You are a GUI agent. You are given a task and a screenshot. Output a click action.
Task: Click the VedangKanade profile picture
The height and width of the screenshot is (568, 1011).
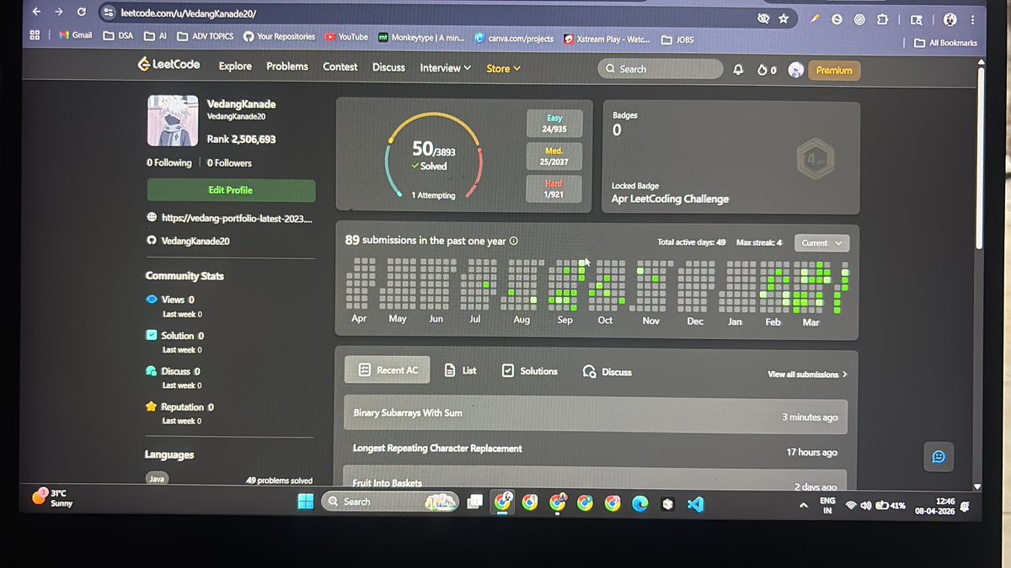[x=173, y=120]
